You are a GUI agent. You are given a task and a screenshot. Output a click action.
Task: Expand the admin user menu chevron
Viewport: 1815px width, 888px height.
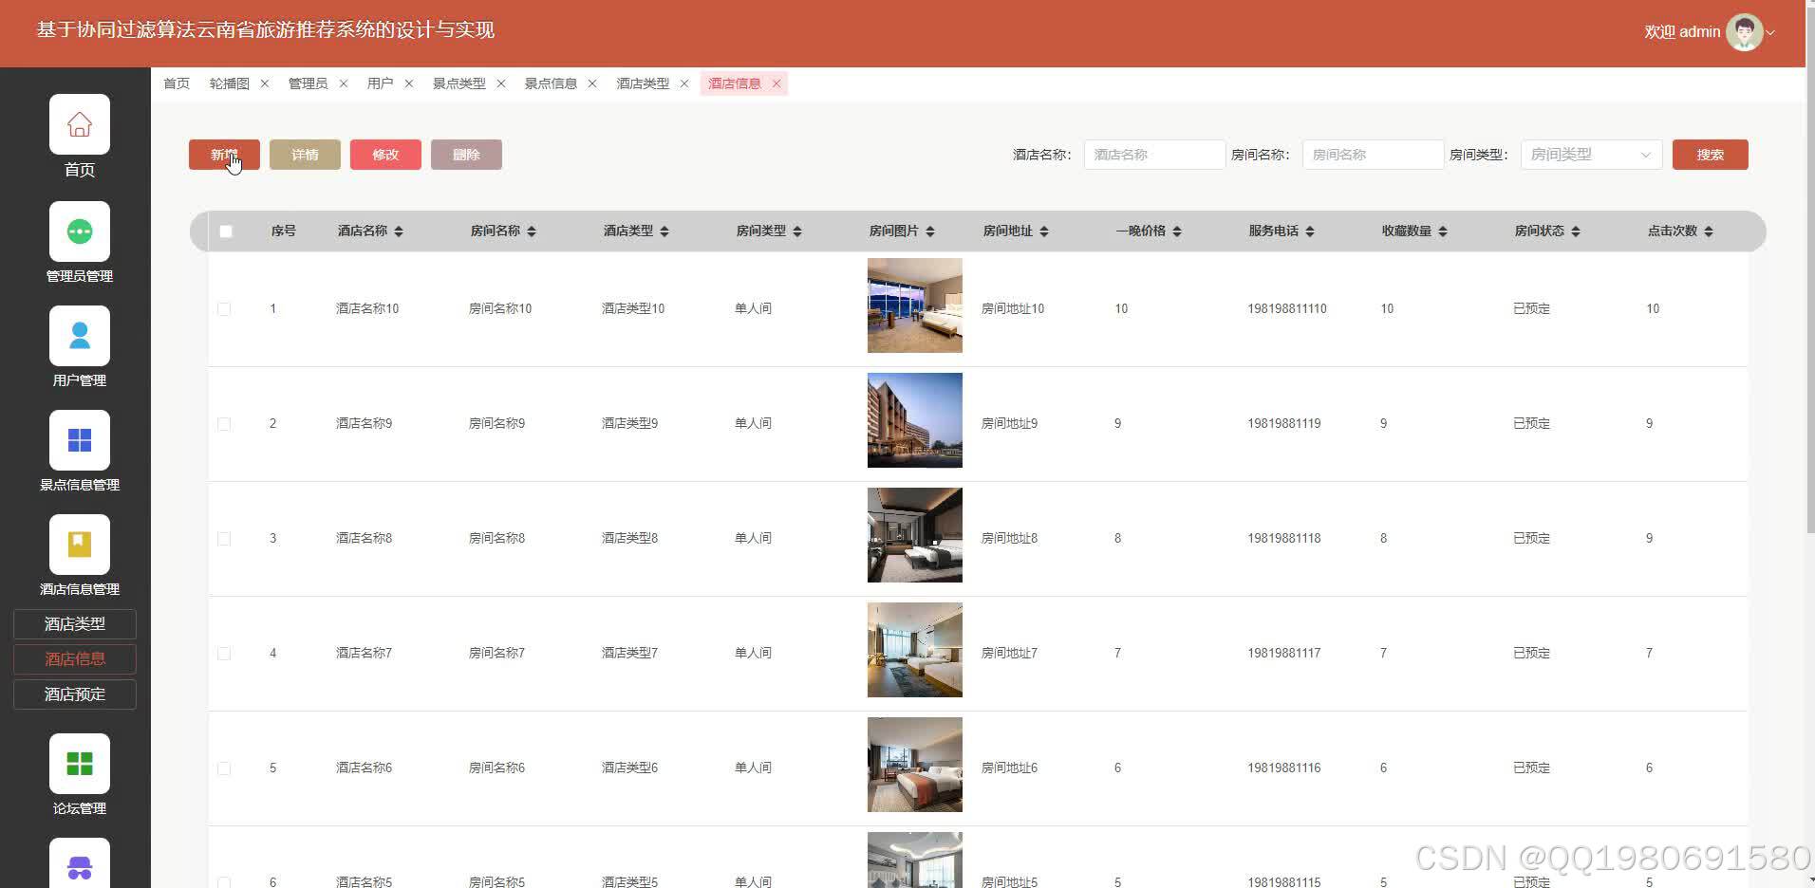pyautogui.click(x=1770, y=33)
